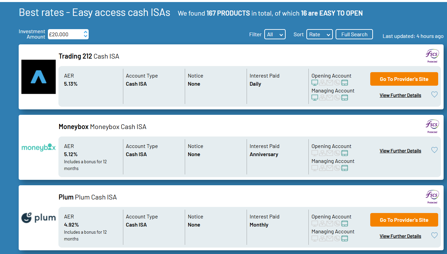This screenshot has height=254, width=447.
Task: Click the 'Daily' interest paid value
Action: coord(255,84)
